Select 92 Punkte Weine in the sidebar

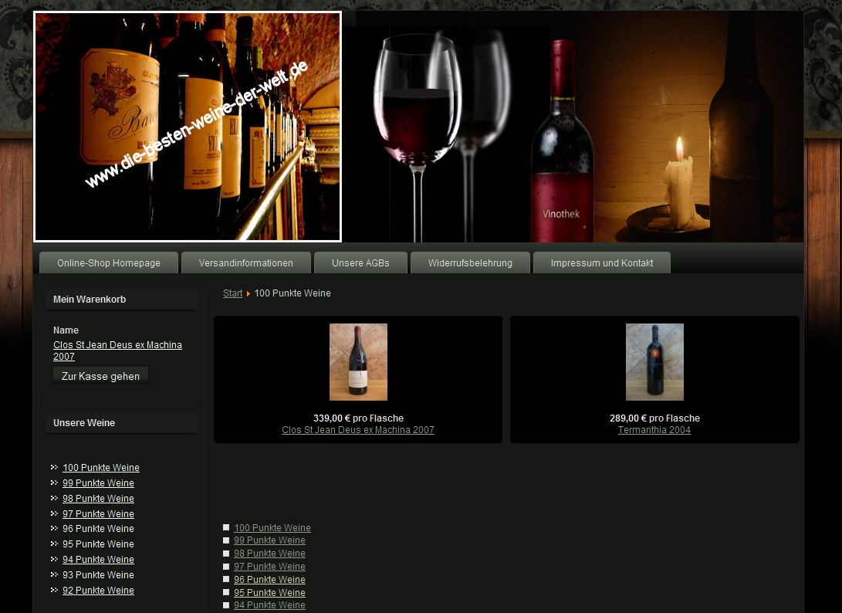(98, 591)
